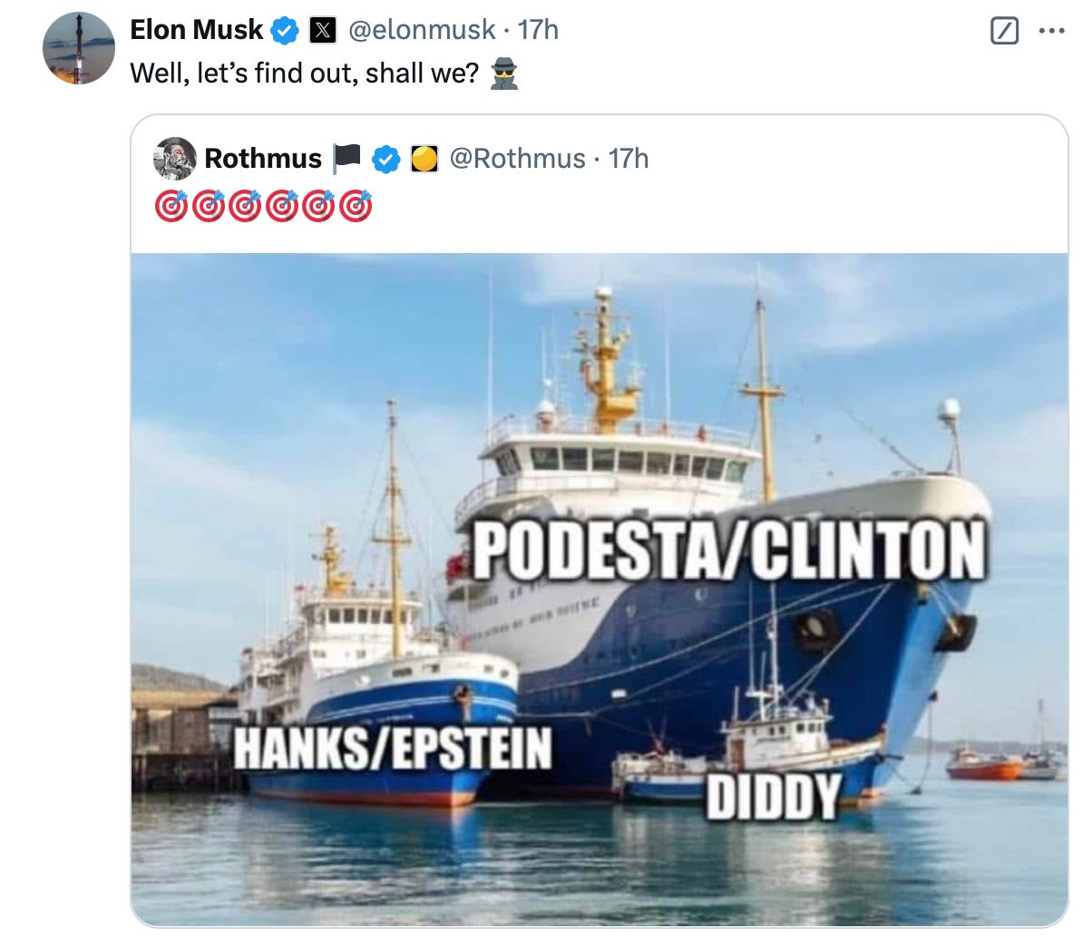
Task: Click Rothmus's blue verified badge
Action: [387, 159]
